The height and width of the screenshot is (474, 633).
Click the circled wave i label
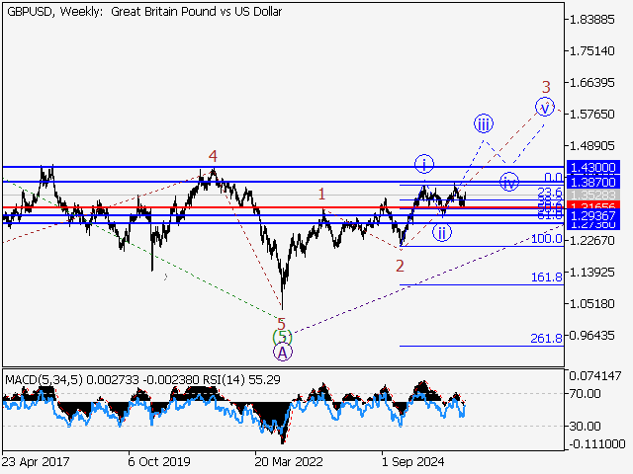(x=423, y=163)
